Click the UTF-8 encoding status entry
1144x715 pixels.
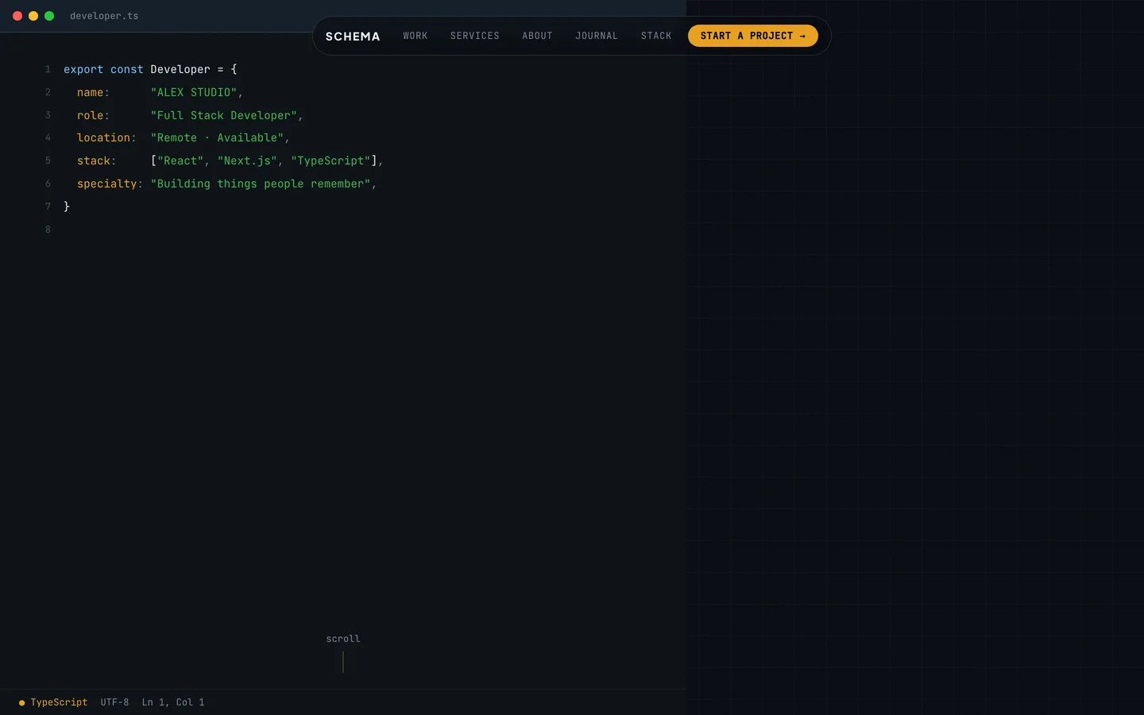coord(114,702)
